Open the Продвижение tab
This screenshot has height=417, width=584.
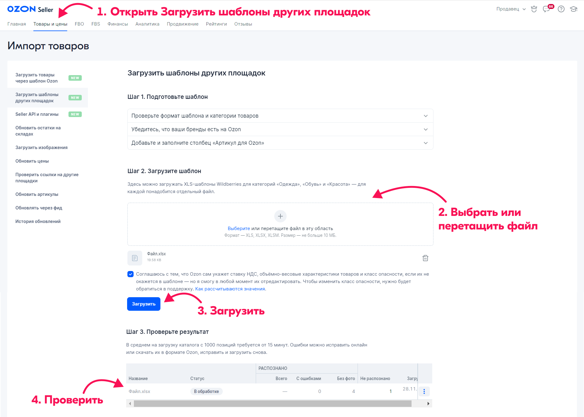click(183, 24)
